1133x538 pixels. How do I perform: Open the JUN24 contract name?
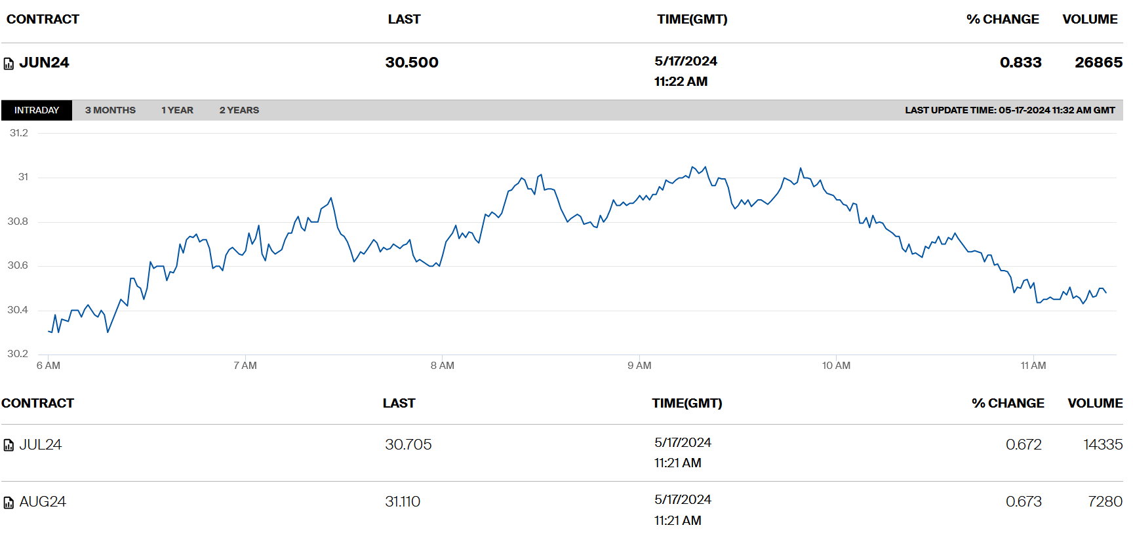coord(44,63)
